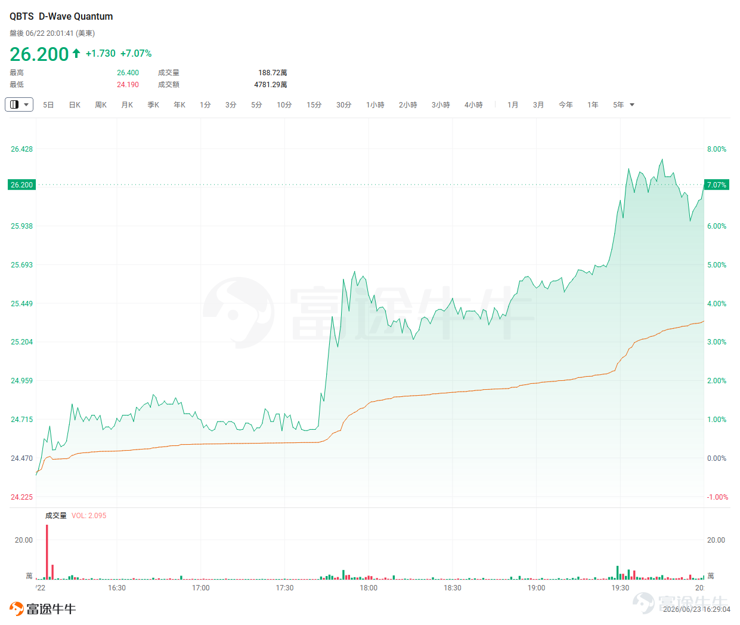Show the 3月 range
This screenshot has height=625, width=740.
pos(538,105)
